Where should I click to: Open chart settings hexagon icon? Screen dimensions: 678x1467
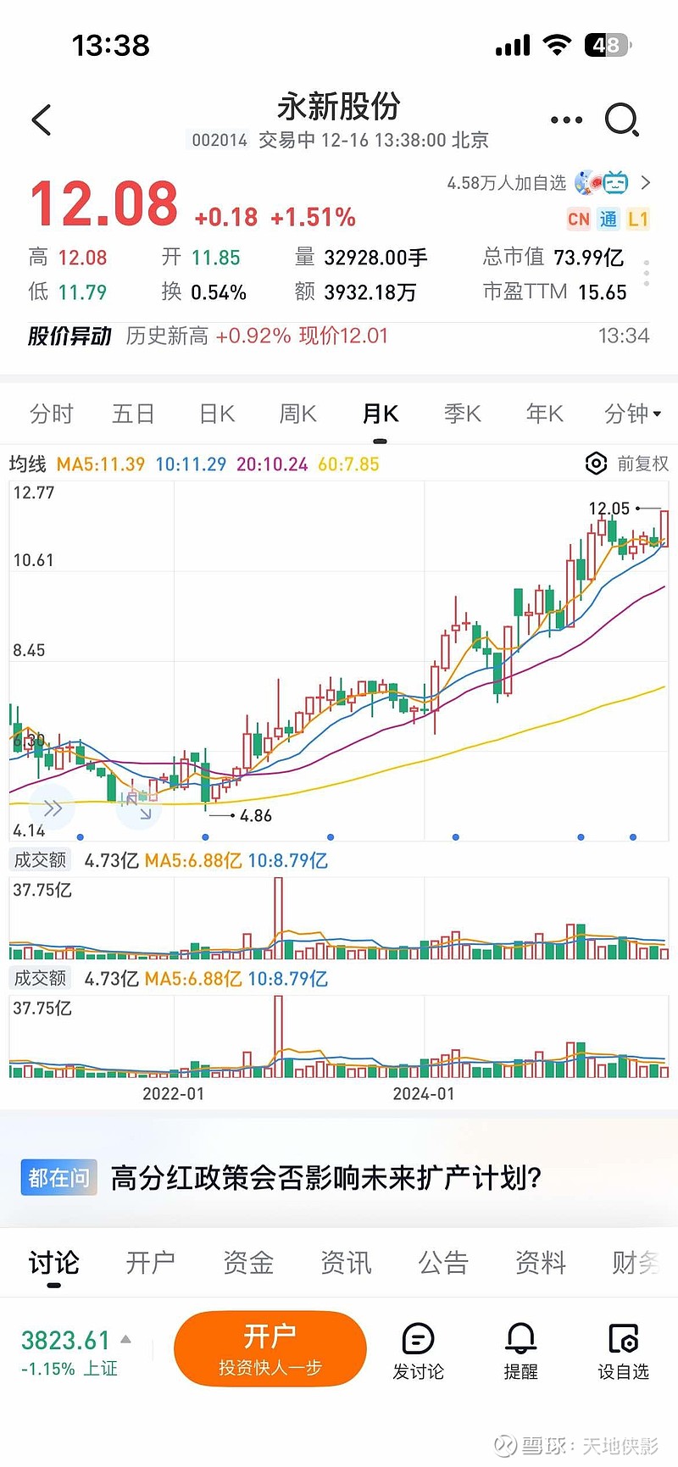tap(597, 464)
